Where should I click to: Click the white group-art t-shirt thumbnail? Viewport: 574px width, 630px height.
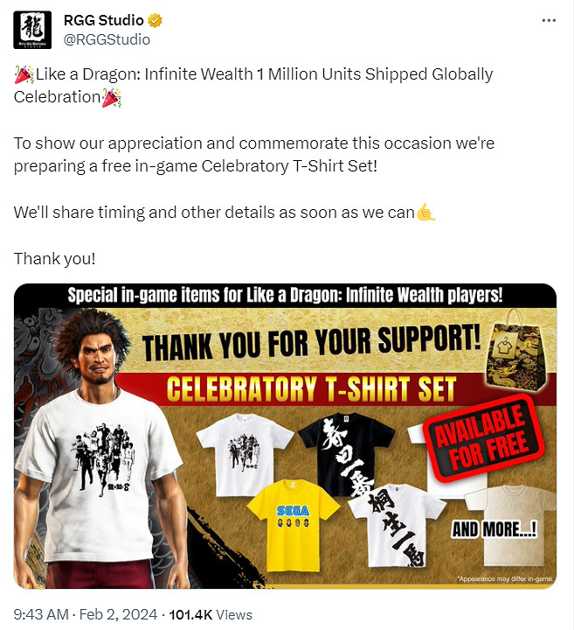tap(245, 454)
